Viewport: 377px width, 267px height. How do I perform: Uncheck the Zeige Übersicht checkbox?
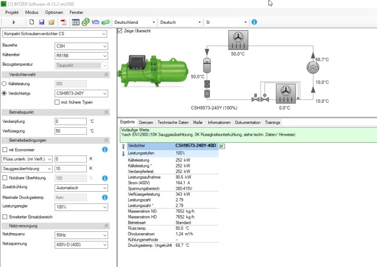click(x=120, y=31)
